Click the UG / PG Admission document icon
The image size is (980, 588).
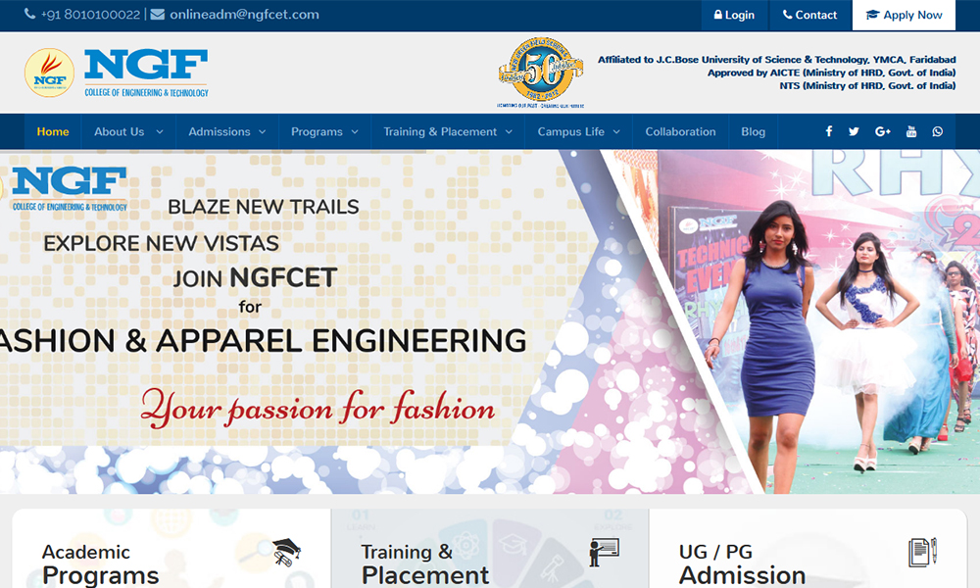coord(922,552)
